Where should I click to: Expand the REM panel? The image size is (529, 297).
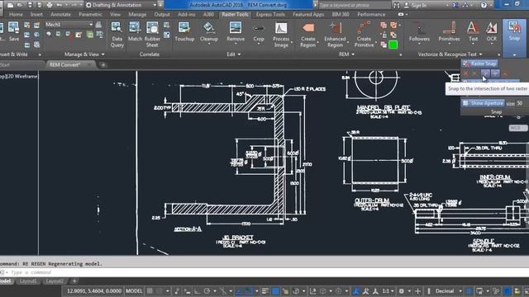[346, 54]
